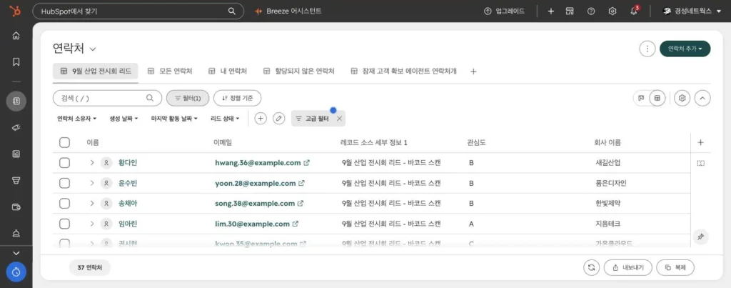
Task: Open the notifications bell icon
Action: [634, 11]
